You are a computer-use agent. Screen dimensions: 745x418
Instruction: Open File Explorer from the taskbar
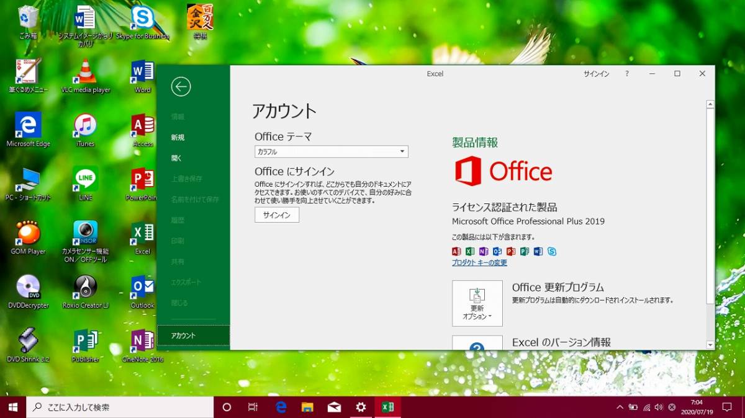point(307,407)
